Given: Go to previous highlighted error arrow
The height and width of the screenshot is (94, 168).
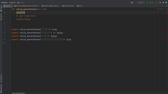Looking at the screenshot, I should point(164,9).
